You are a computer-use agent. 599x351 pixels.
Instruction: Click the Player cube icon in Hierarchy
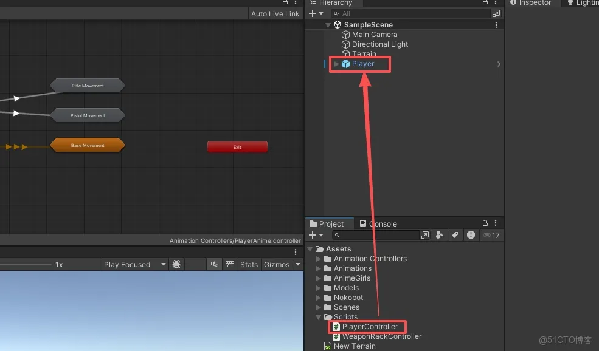(345, 63)
